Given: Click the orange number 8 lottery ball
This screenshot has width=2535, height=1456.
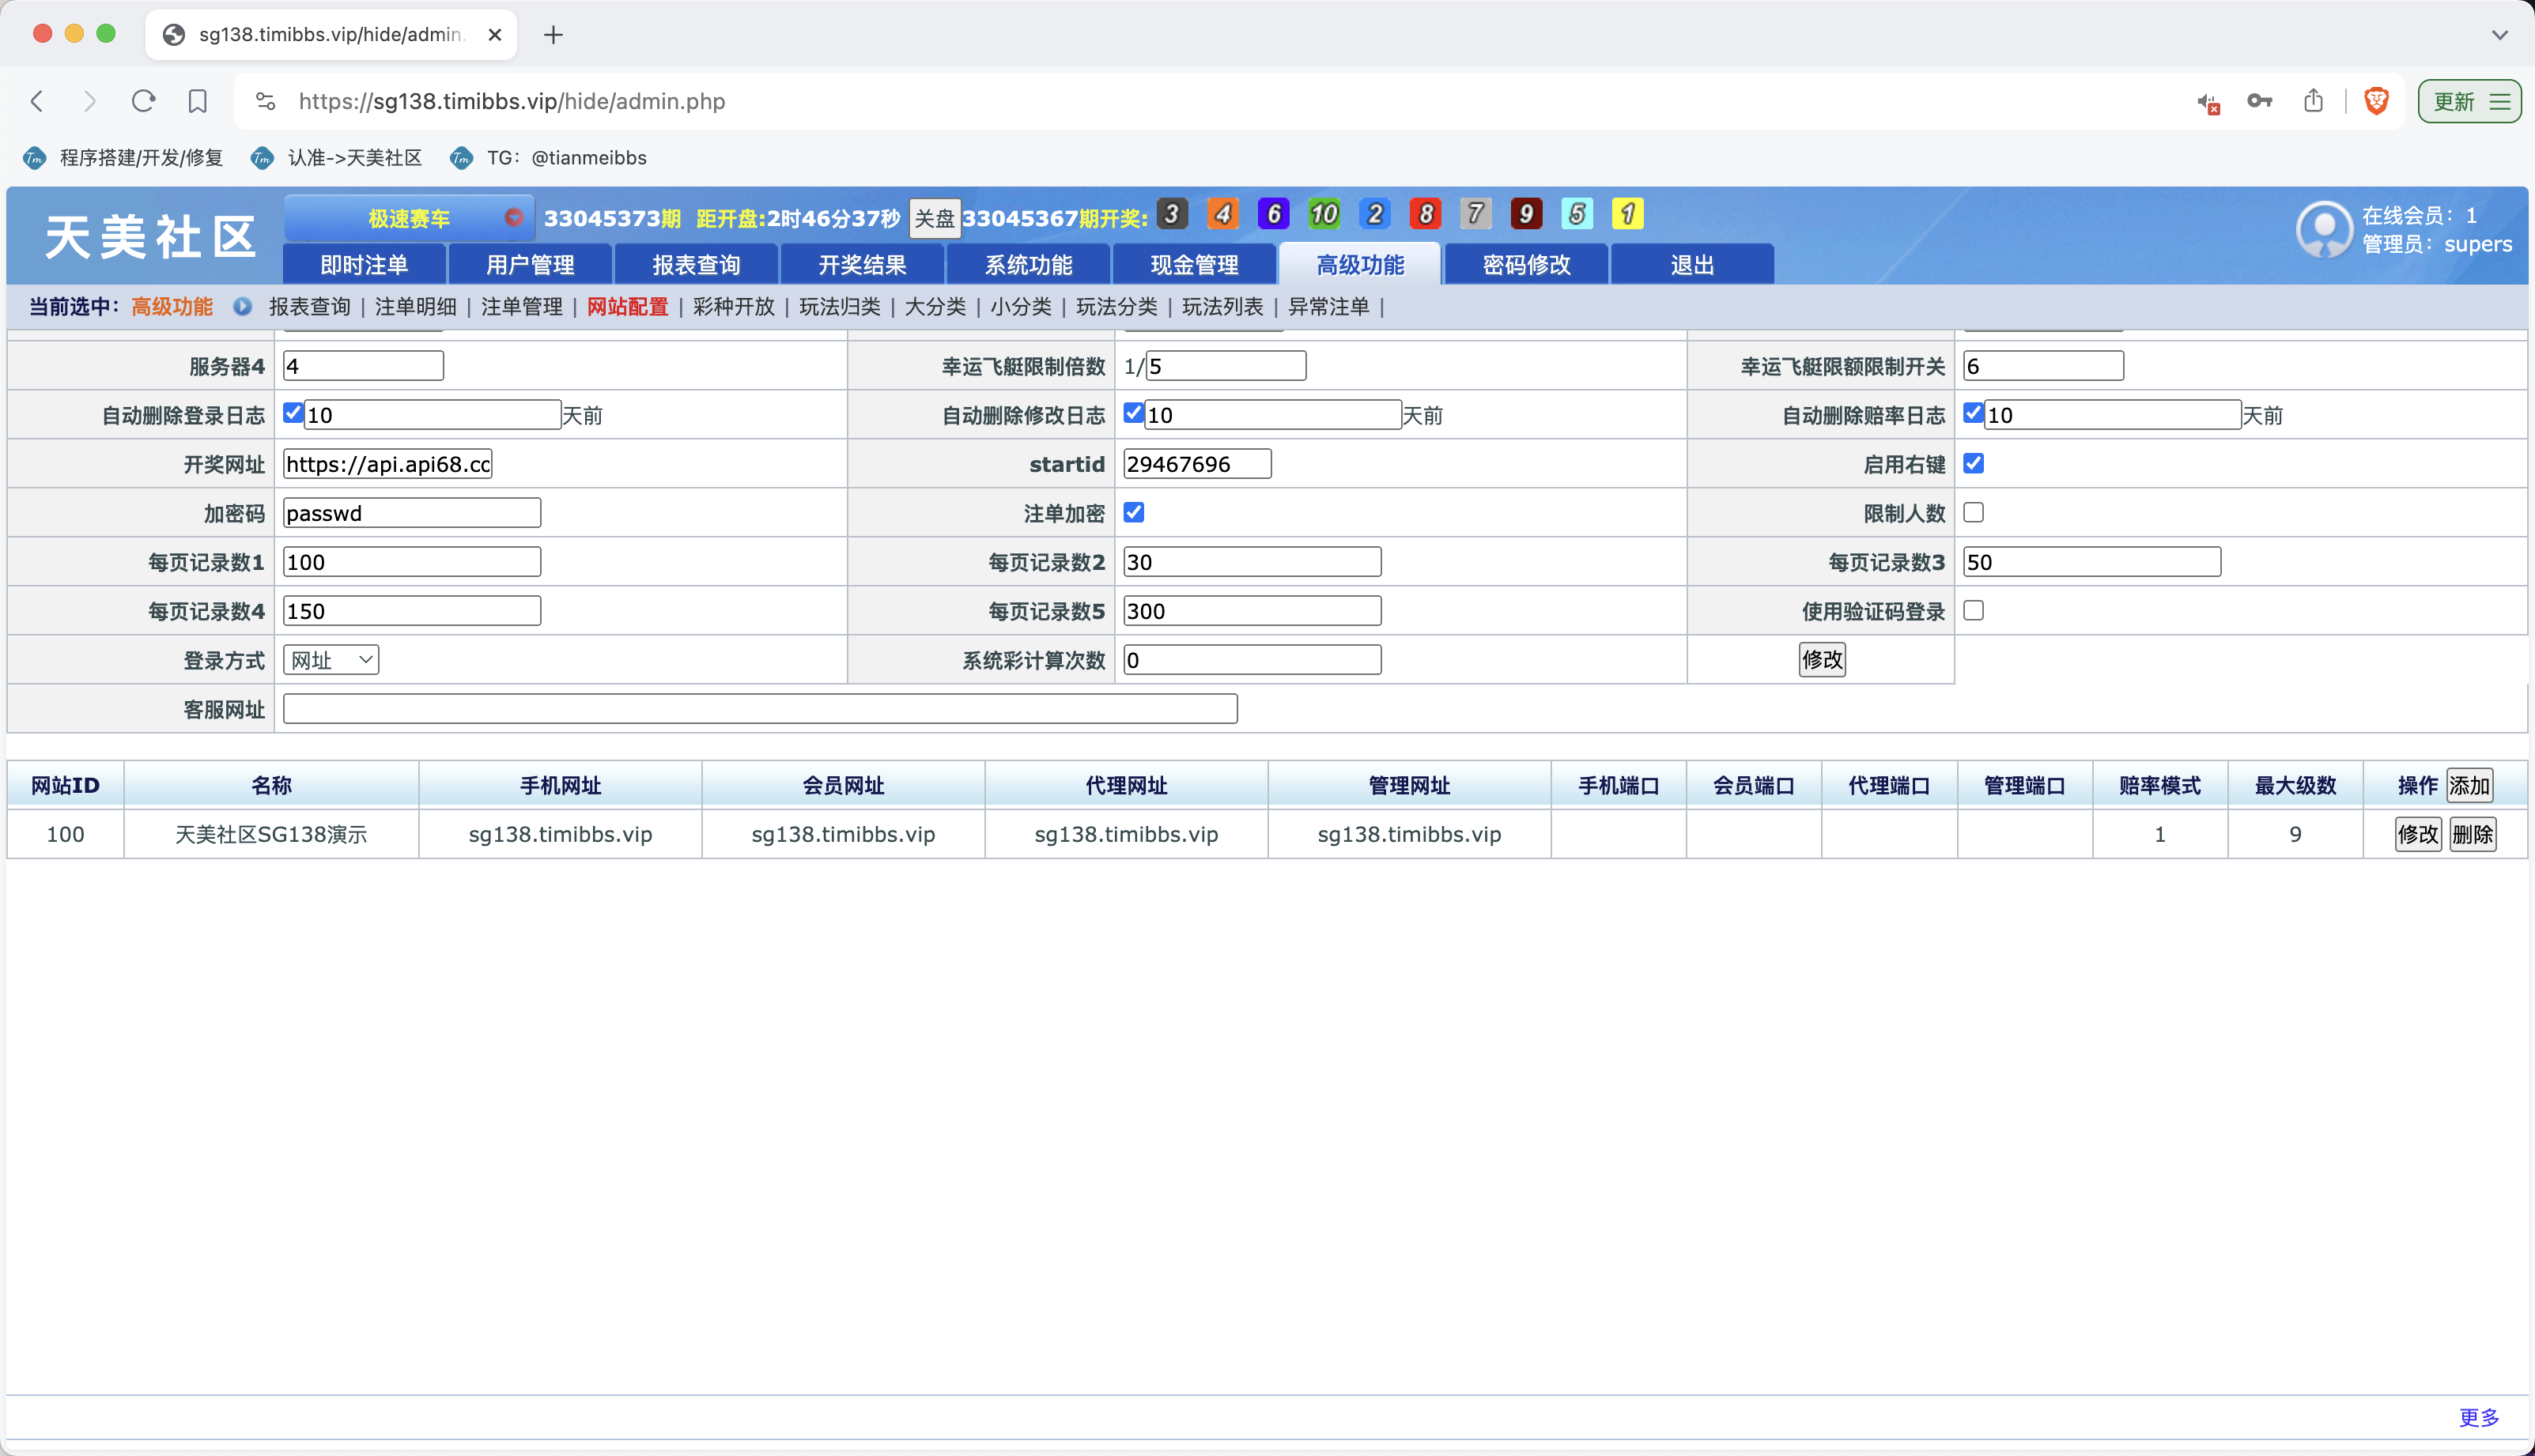Looking at the screenshot, I should [1425, 213].
